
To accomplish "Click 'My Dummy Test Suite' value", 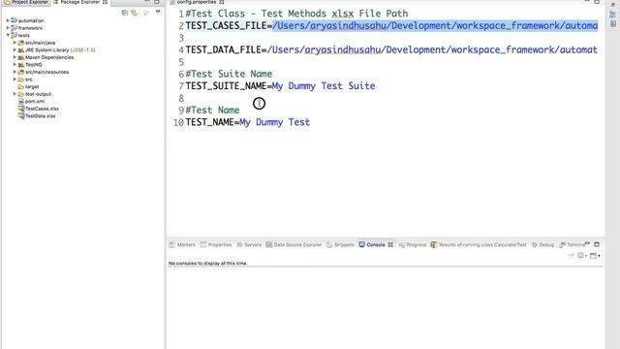I will click(324, 86).
